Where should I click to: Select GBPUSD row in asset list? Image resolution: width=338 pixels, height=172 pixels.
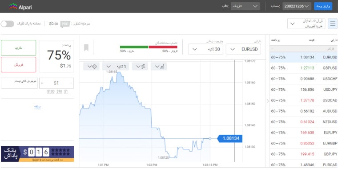coord(304,68)
